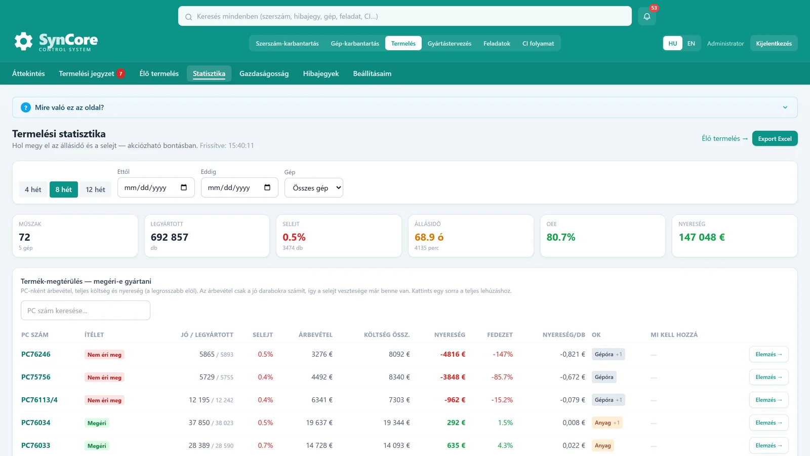The width and height of the screenshot is (810, 456).
Task: Click the -4816 € profit value
Action: tap(453, 354)
